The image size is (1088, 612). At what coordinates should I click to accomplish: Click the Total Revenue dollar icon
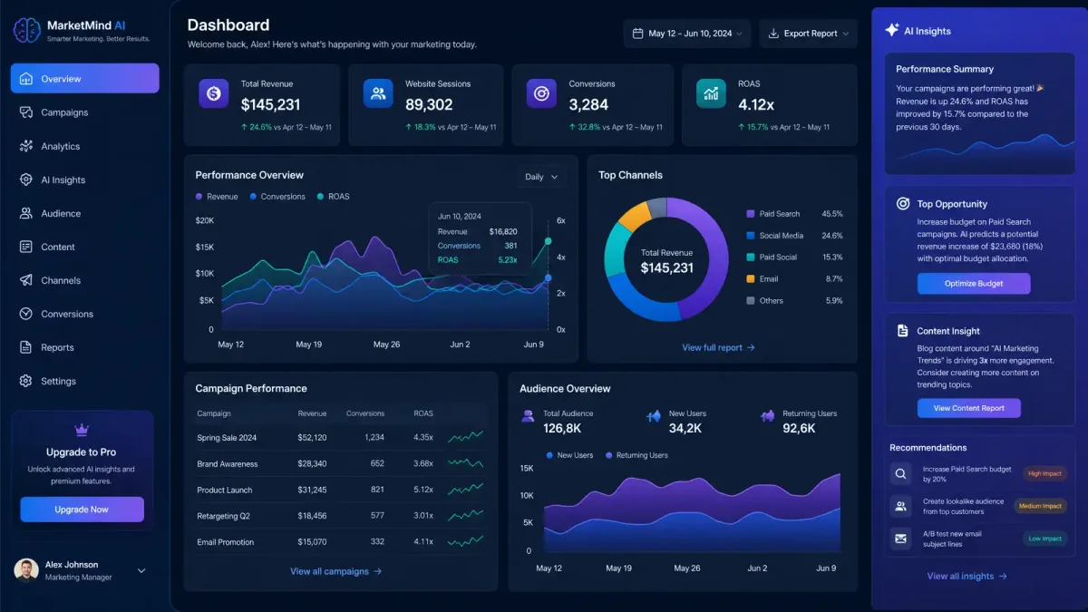click(214, 93)
